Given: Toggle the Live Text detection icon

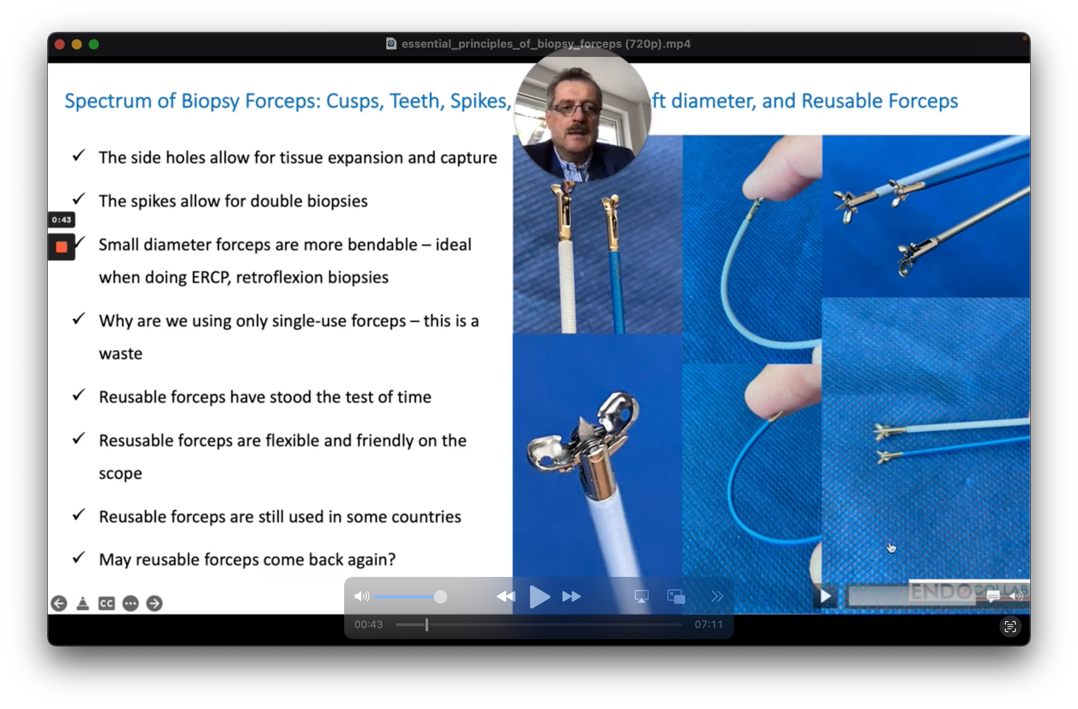Looking at the screenshot, I should 1011,627.
